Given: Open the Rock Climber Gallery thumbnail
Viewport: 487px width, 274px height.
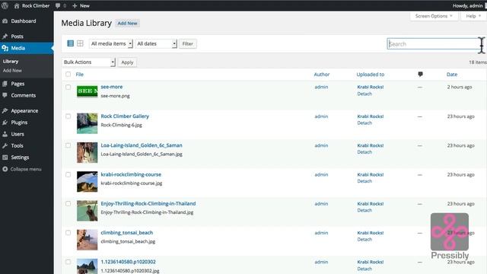Looking at the screenshot, I should tap(88, 123).
